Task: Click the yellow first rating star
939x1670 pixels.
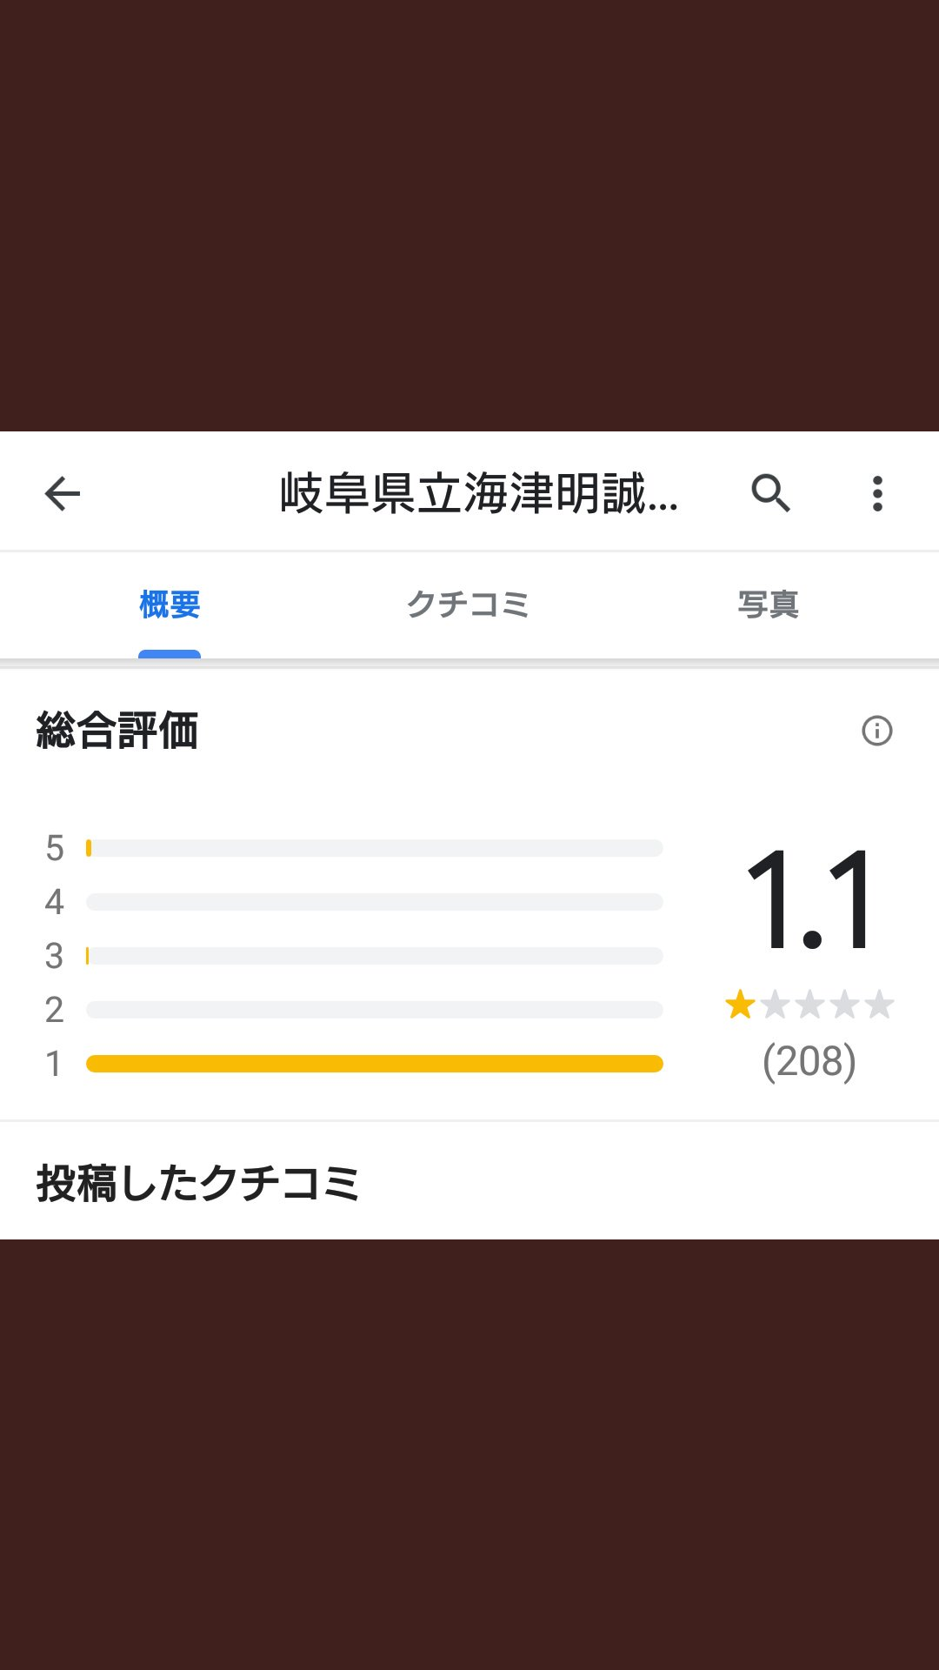Action: pyautogui.click(x=740, y=1005)
